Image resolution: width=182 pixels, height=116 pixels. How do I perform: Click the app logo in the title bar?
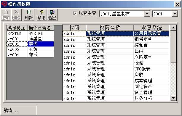[4, 4]
